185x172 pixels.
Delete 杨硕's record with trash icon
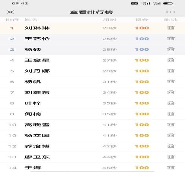pyautogui.click(x=171, y=49)
